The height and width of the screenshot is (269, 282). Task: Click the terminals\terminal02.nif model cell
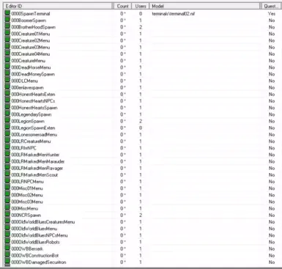point(174,14)
